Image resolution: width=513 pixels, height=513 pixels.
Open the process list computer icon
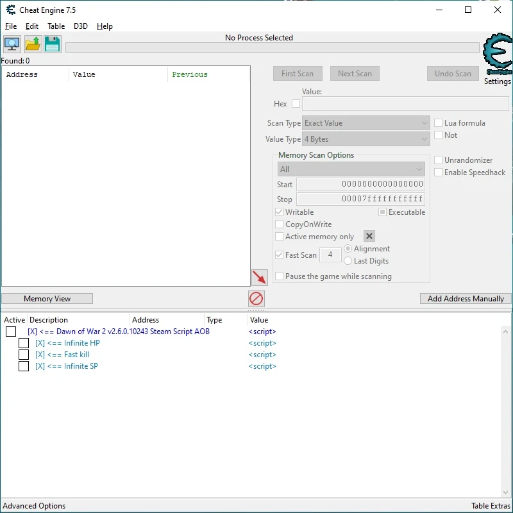coord(12,44)
